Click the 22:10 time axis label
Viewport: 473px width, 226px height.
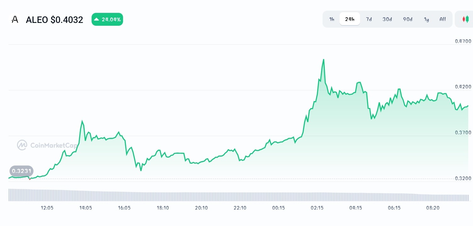[x=240, y=208]
